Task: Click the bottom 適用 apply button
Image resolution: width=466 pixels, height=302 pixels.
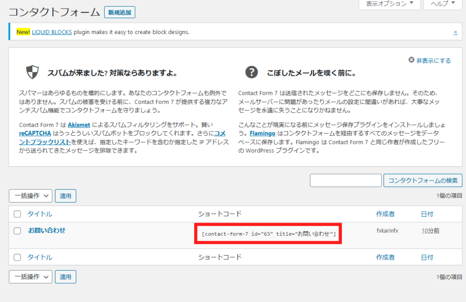Action: click(x=66, y=277)
